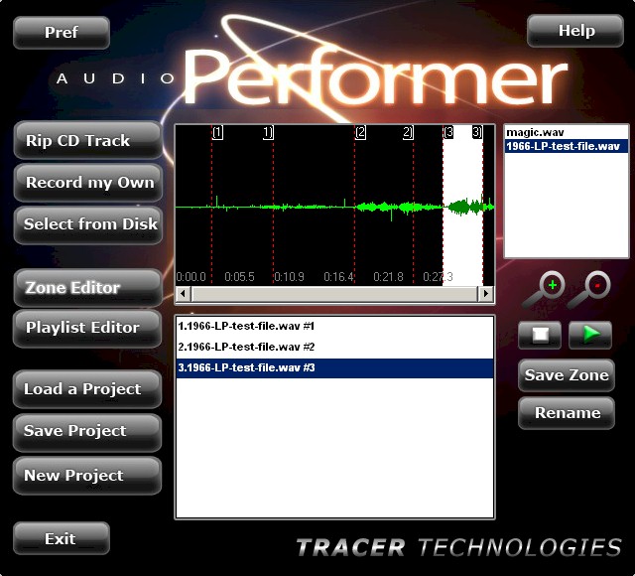Click the horizontal scrollbar track under the waveform
Viewport: 635px width, 576px height.
pyautogui.click(x=334, y=293)
